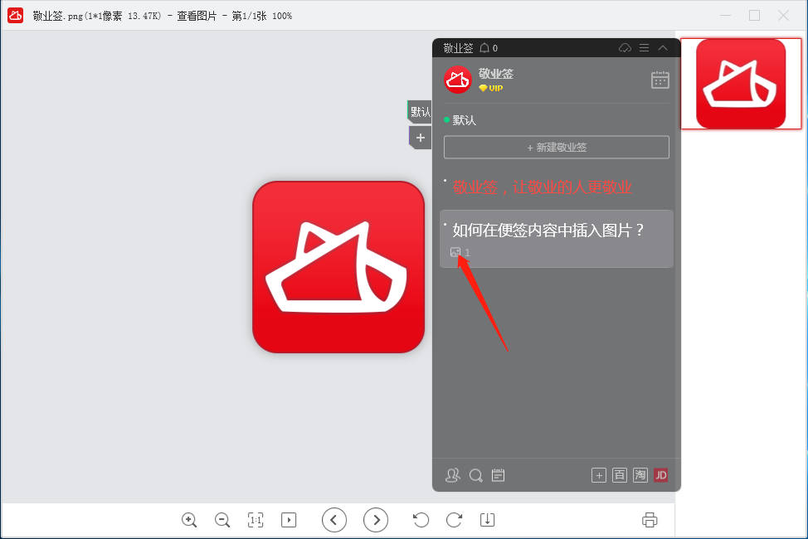This screenshot has width=808, height=539.
Task: Select the logo thumbnail in the sidebar
Action: pyautogui.click(x=741, y=84)
